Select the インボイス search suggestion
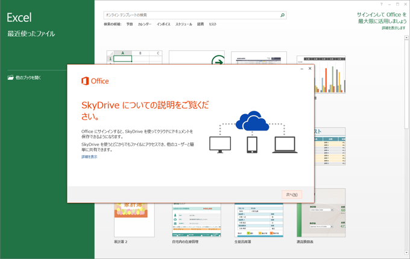Screen dimensions: 410x259 (163, 24)
